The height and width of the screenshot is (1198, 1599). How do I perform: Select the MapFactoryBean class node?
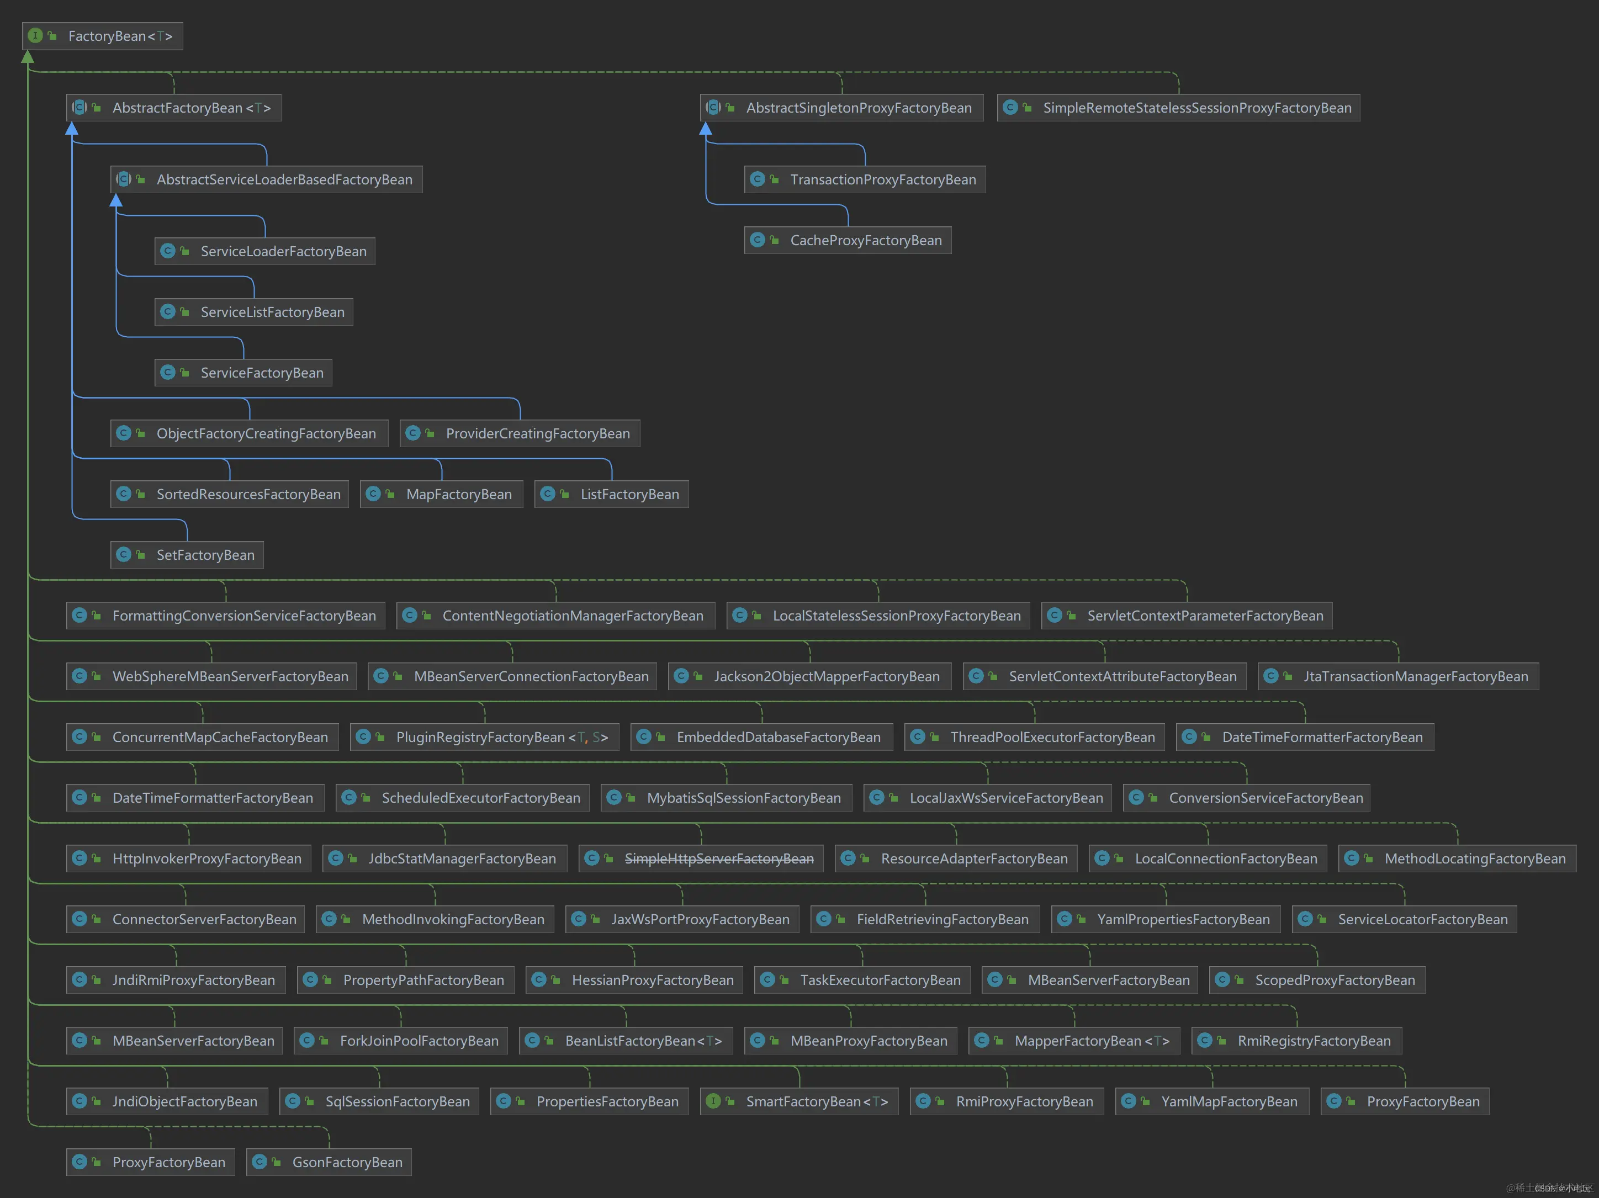pos(458,495)
